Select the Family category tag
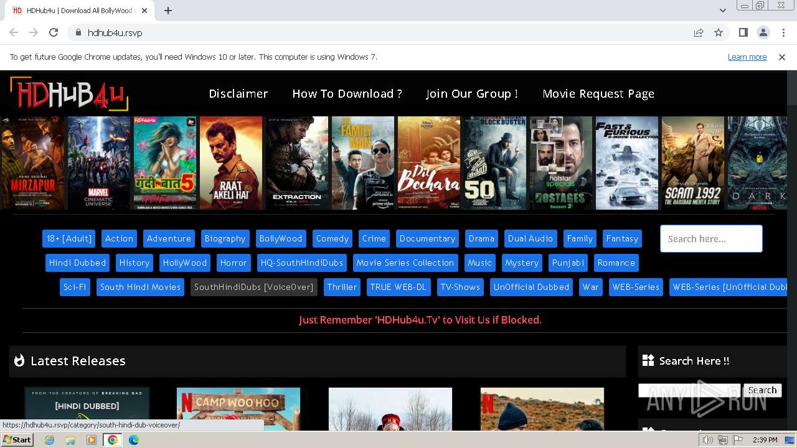Screen dimensions: 797x448 [580, 238]
